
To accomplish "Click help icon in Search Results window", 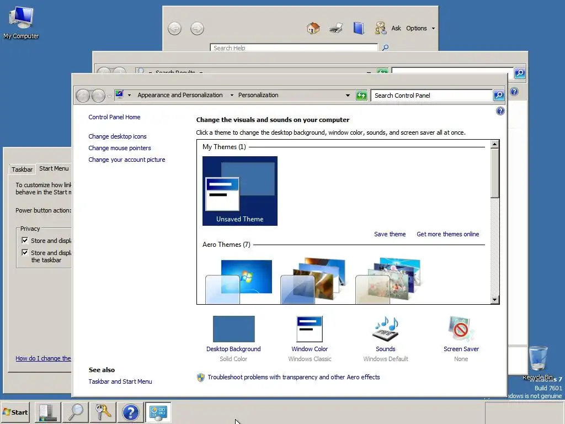I will pyautogui.click(x=515, y=92).
